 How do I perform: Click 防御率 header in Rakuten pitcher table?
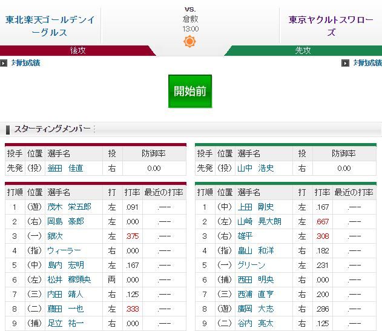[154, 153]
